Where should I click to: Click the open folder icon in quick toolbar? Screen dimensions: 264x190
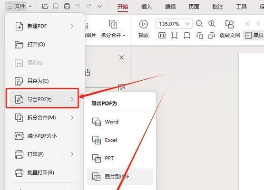coord(45,7)
